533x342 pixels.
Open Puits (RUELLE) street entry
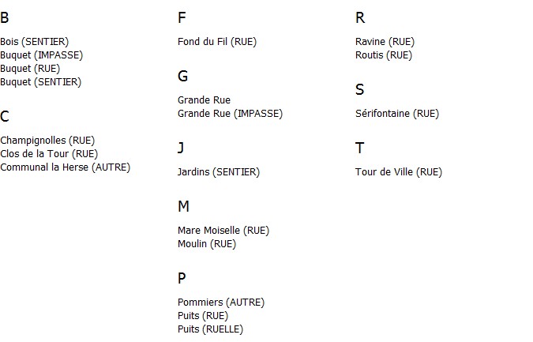click(210, 329)
